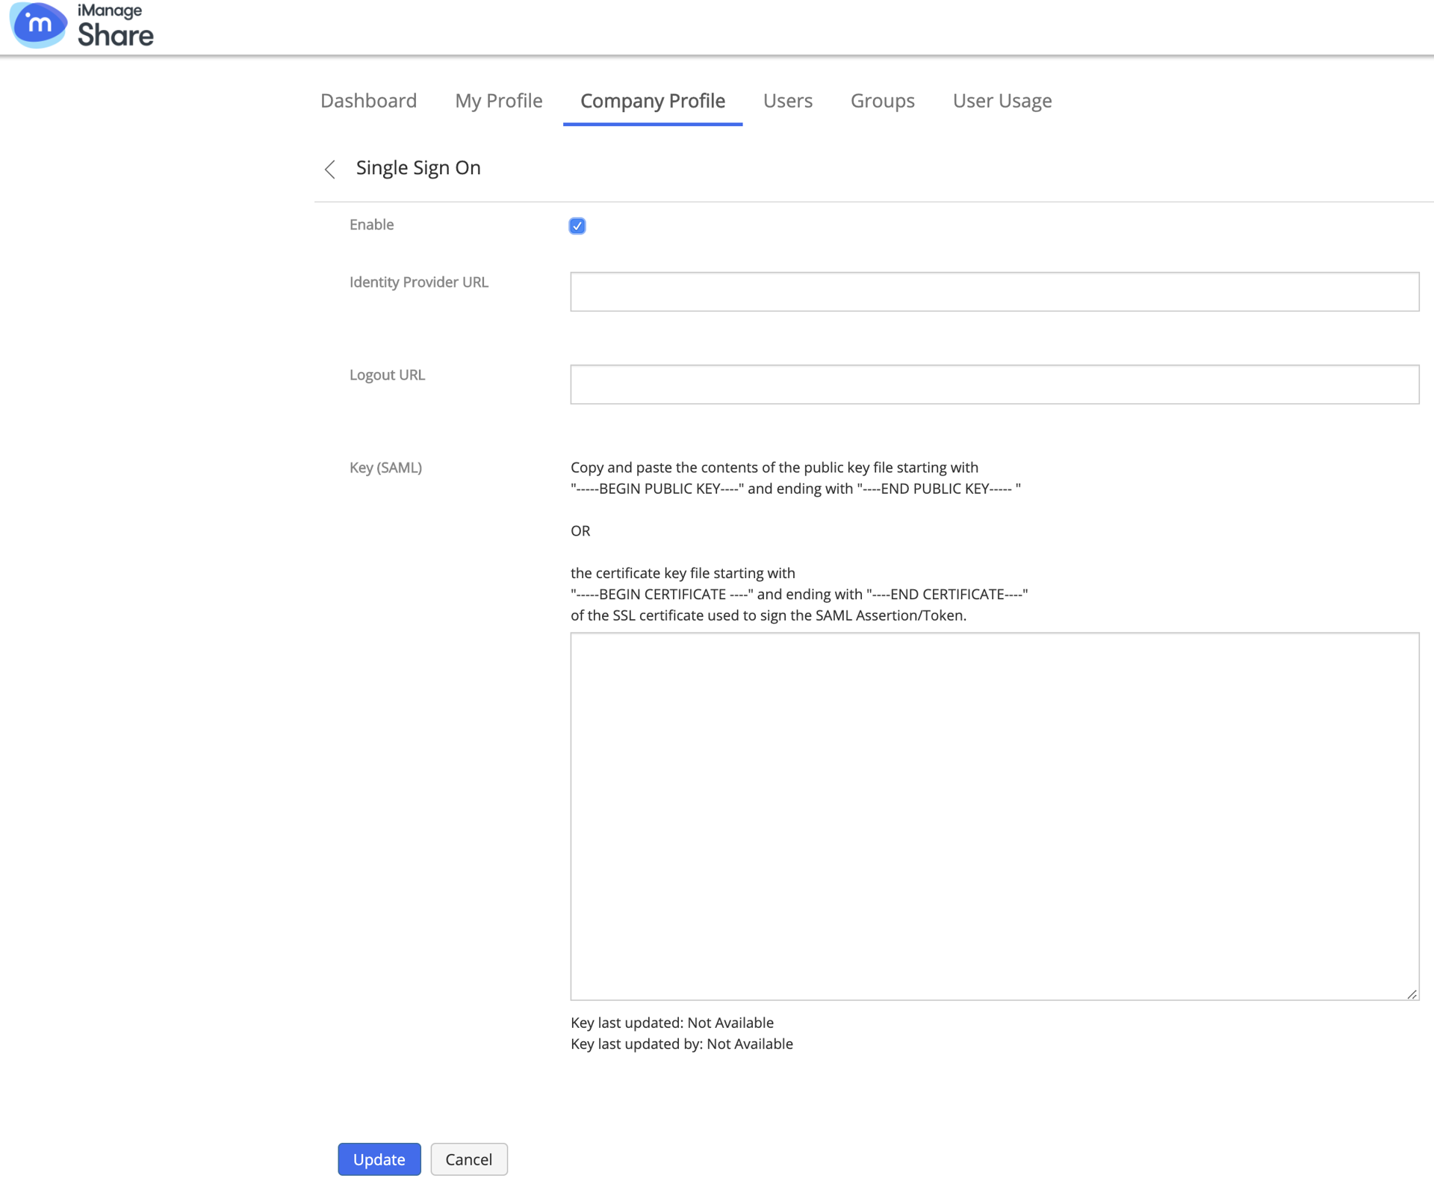Open the Groups tab
This screenshot has height=1181, width=1434.
point(882,101)
